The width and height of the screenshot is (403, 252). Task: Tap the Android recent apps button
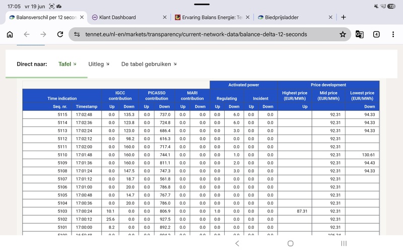[344, 243]
